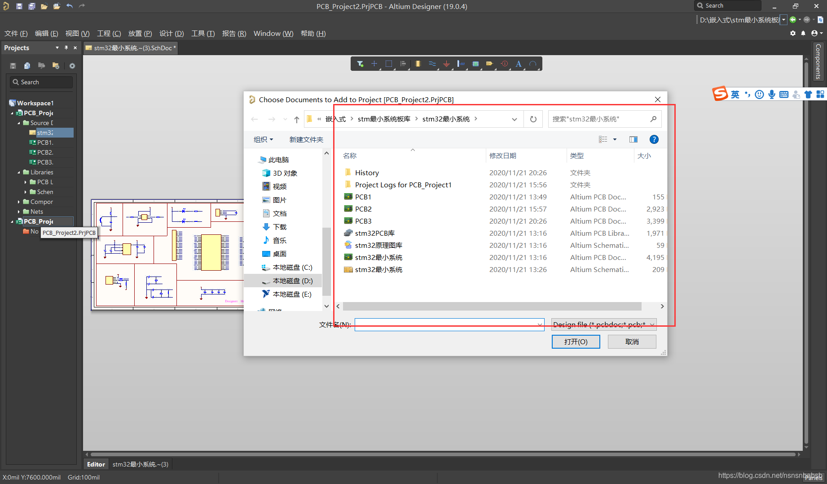The height and width of the screenshot is (484, 827).
Task: Click the Panels button at bottom right
Action: click(x=814, y=478)
